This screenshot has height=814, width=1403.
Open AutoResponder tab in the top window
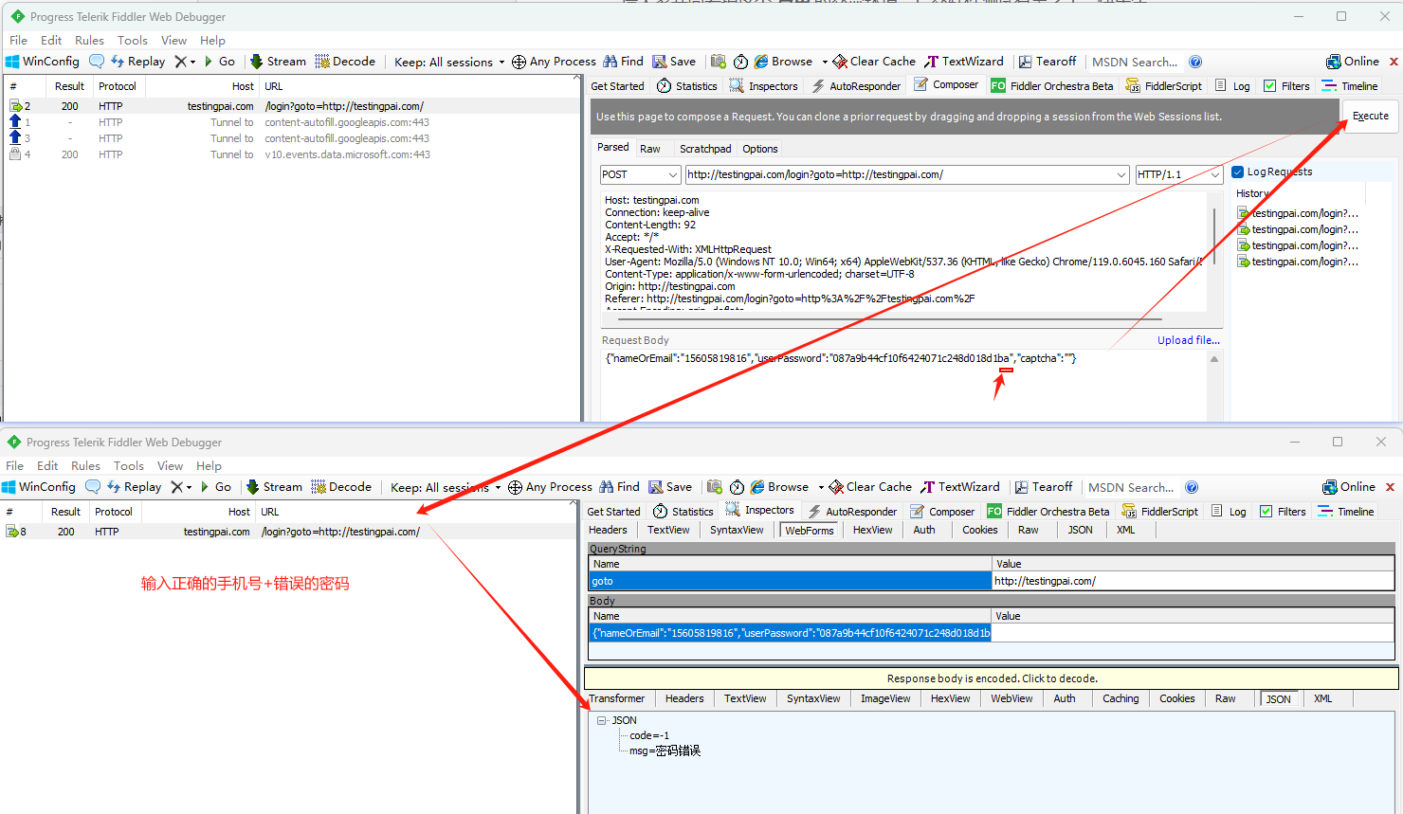click(x=856, y=86)
